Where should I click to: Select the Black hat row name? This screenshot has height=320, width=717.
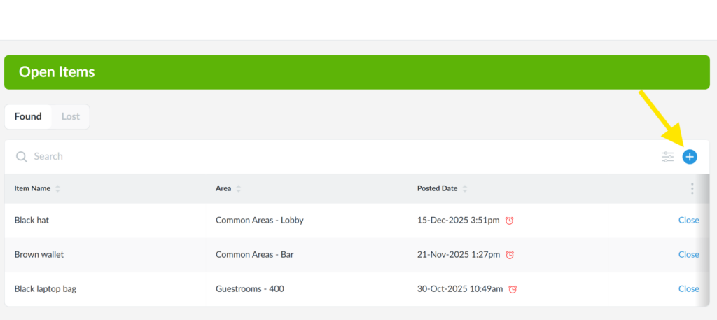[x=32, y=220]
